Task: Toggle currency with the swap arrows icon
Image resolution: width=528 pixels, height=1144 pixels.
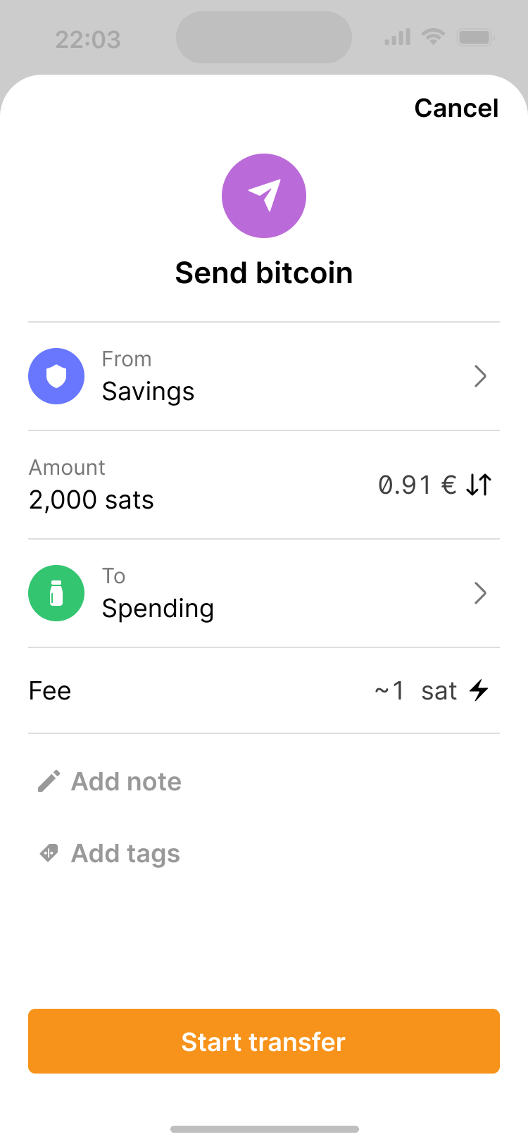Action: pos(479,485)
